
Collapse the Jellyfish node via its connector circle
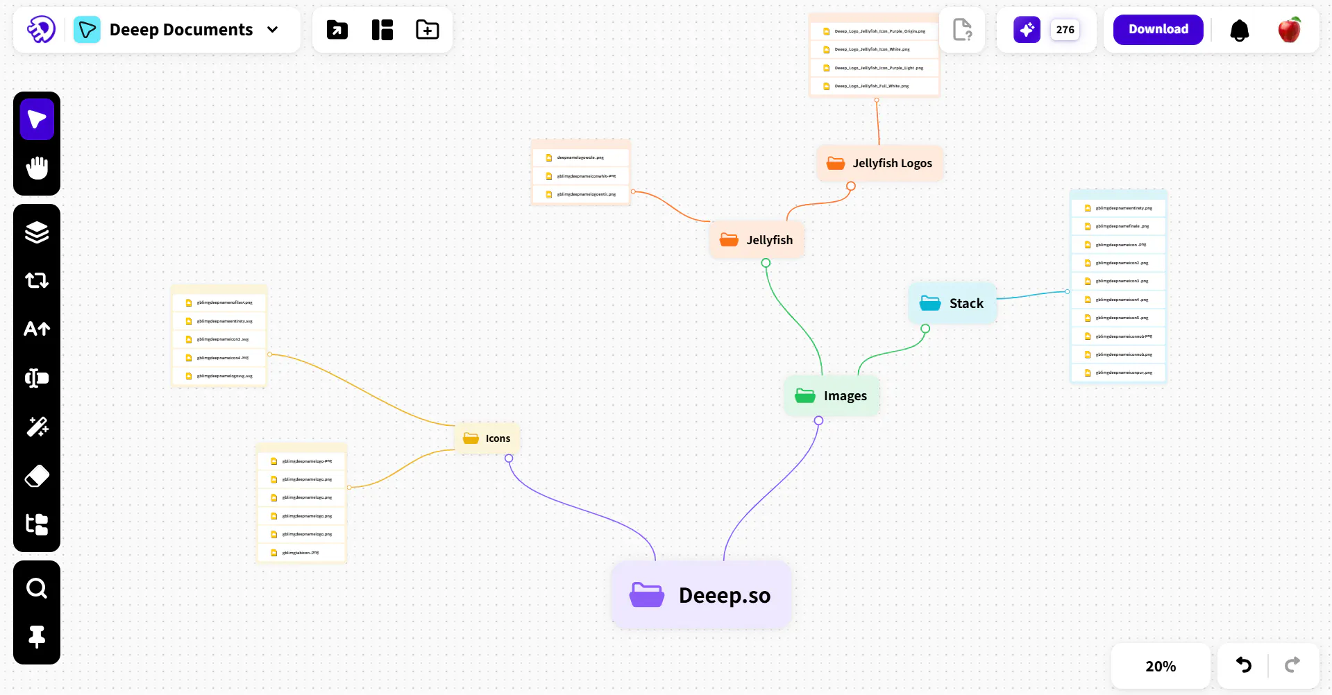pos(766,263)
